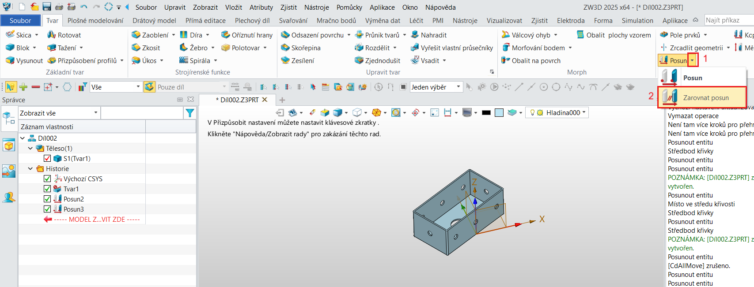
Task: Select the Vysunout extrude tool
Action: (x=24, y=60)
